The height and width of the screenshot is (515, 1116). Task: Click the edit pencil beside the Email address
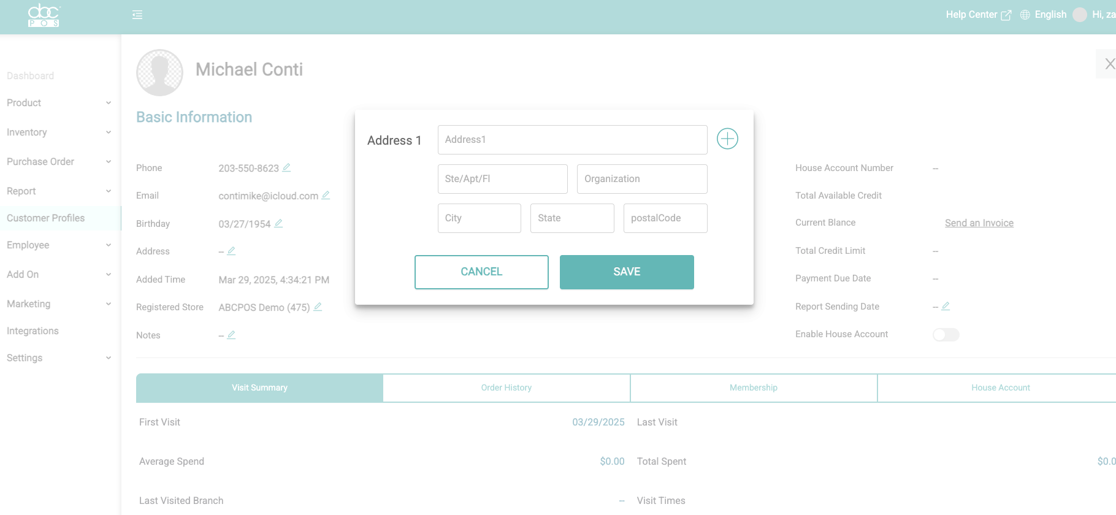coord(326,195)
